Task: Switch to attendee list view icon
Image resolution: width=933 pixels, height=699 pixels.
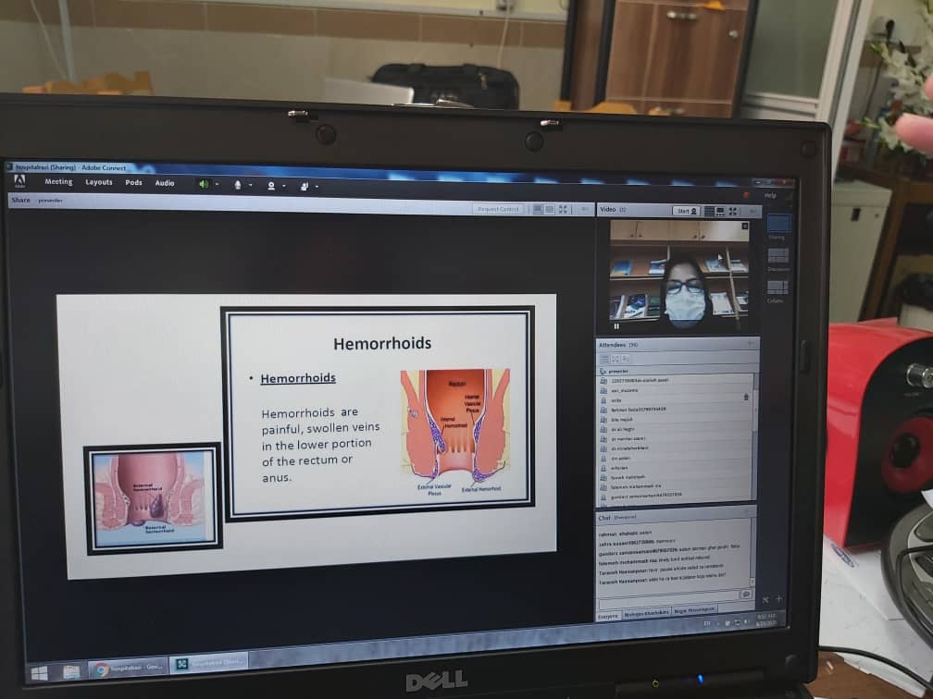Action: point(603,359)
